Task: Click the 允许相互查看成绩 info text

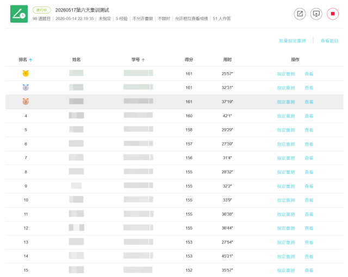Action: (x=191, y=18)
